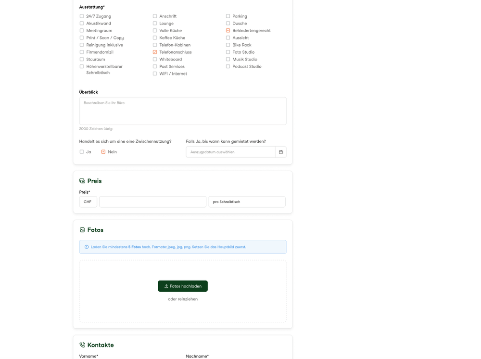Click the info icon in the photo notice
The height and width of the screenshot is (359, 481).
87,247
